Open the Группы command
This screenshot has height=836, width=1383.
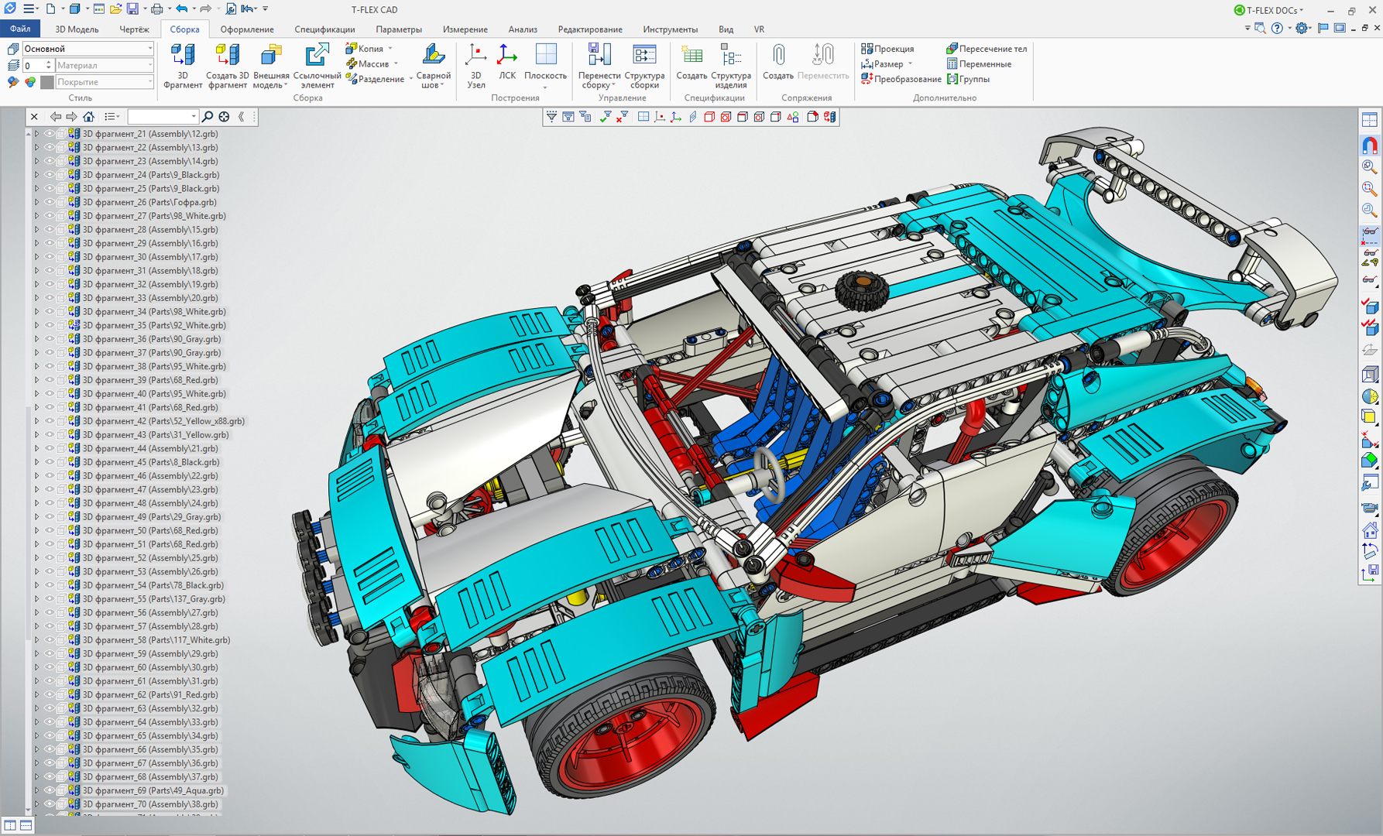[x=968, y=79]
